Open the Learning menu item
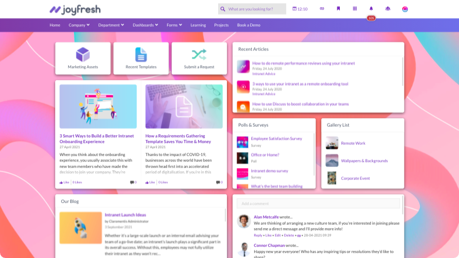Viewport: 459px width, 258px height. tap(198, 25)
